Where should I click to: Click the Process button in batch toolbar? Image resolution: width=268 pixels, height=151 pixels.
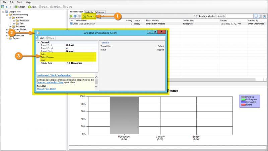pos(89,16)
